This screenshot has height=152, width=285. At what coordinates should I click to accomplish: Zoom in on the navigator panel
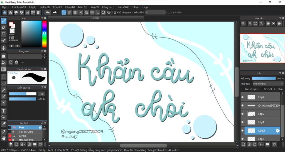pos(250,23)
